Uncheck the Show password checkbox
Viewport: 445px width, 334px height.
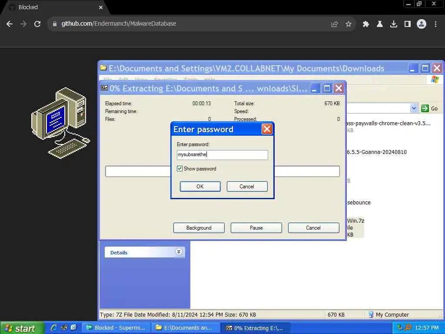tap(179, 169)
